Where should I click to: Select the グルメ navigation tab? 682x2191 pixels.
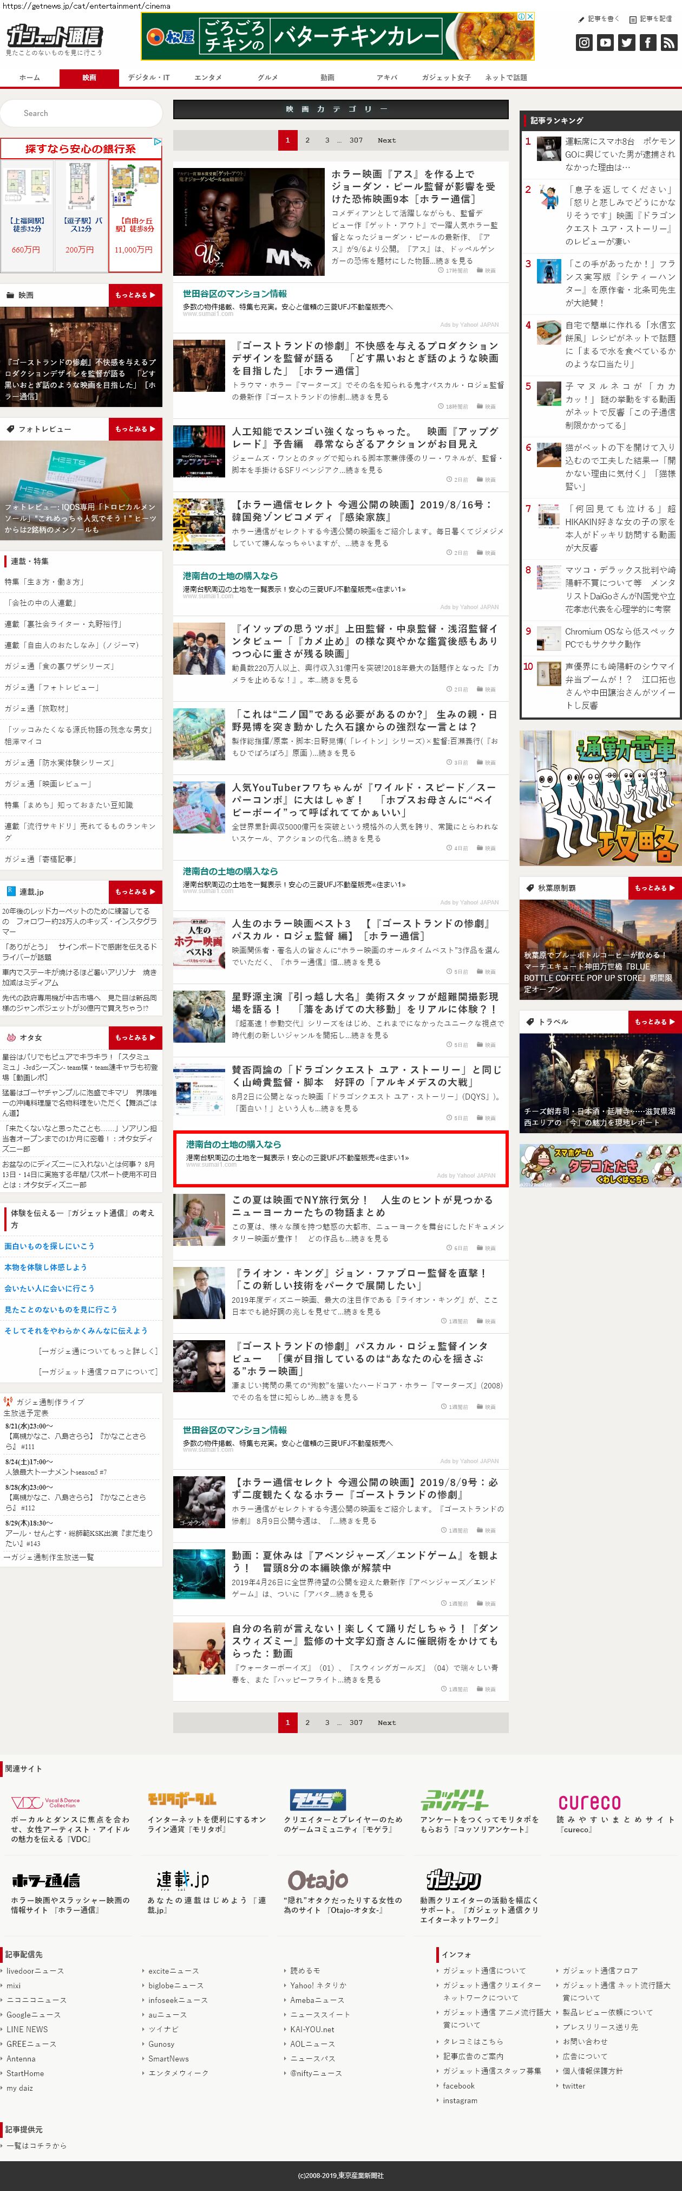(x=267, y=77)
